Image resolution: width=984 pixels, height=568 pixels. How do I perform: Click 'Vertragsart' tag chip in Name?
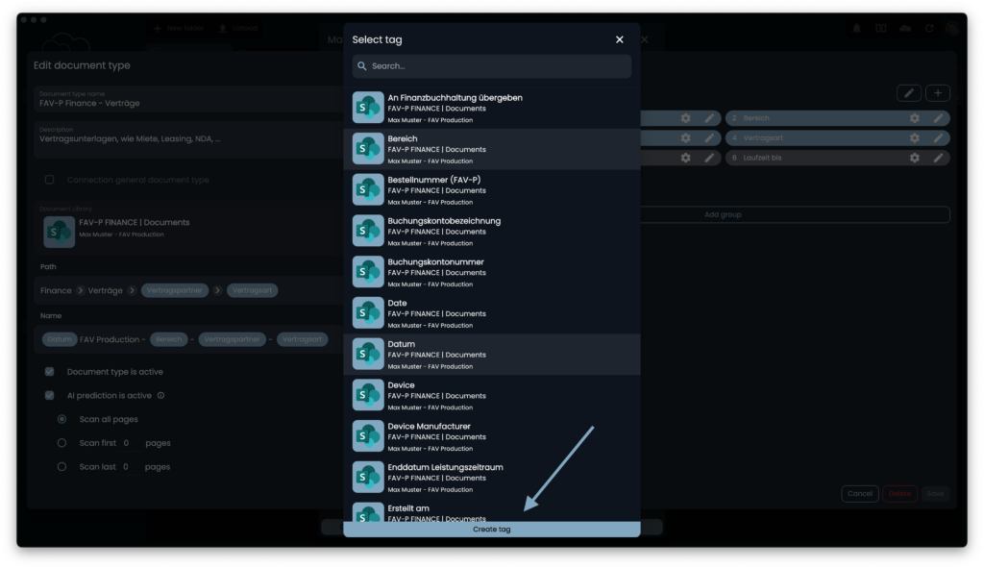click(x=302, y=339)
